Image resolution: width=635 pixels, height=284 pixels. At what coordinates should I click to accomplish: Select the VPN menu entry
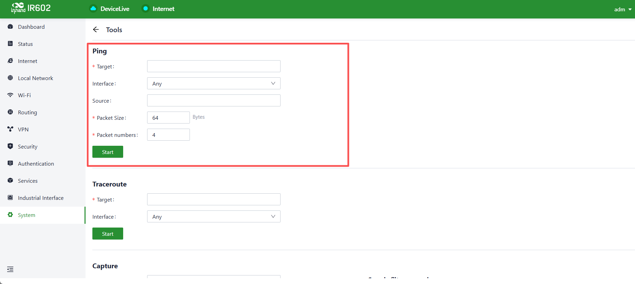(x=43, y=129)
